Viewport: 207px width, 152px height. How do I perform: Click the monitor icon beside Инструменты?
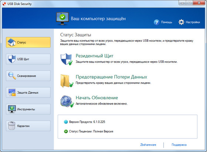click(x=12, y=109)
